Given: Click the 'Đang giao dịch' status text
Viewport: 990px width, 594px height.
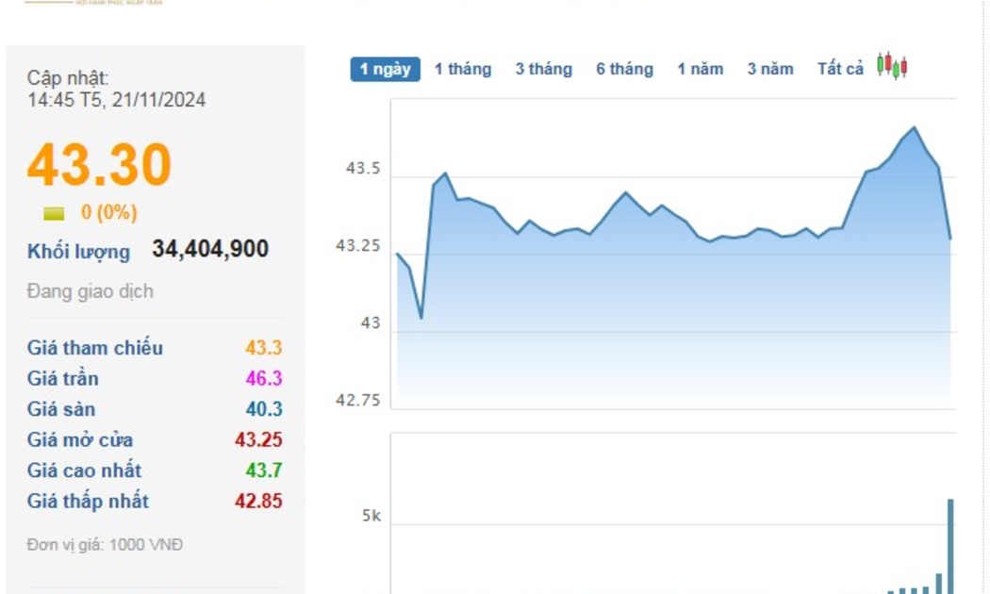Looking at the screenshot, I should click(x=90, y=292).
